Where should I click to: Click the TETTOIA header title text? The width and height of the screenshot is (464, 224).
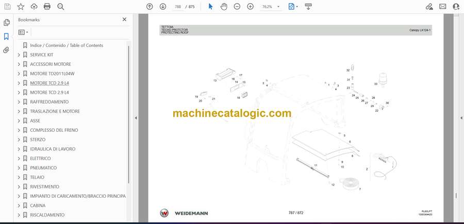[x=168, y=27]
